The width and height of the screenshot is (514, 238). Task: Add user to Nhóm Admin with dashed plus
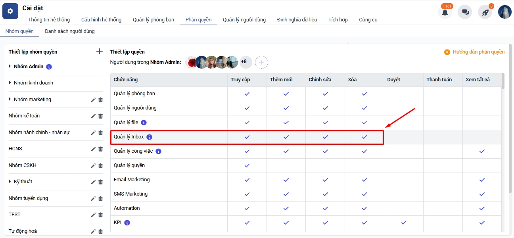click(x=261, y=62)
